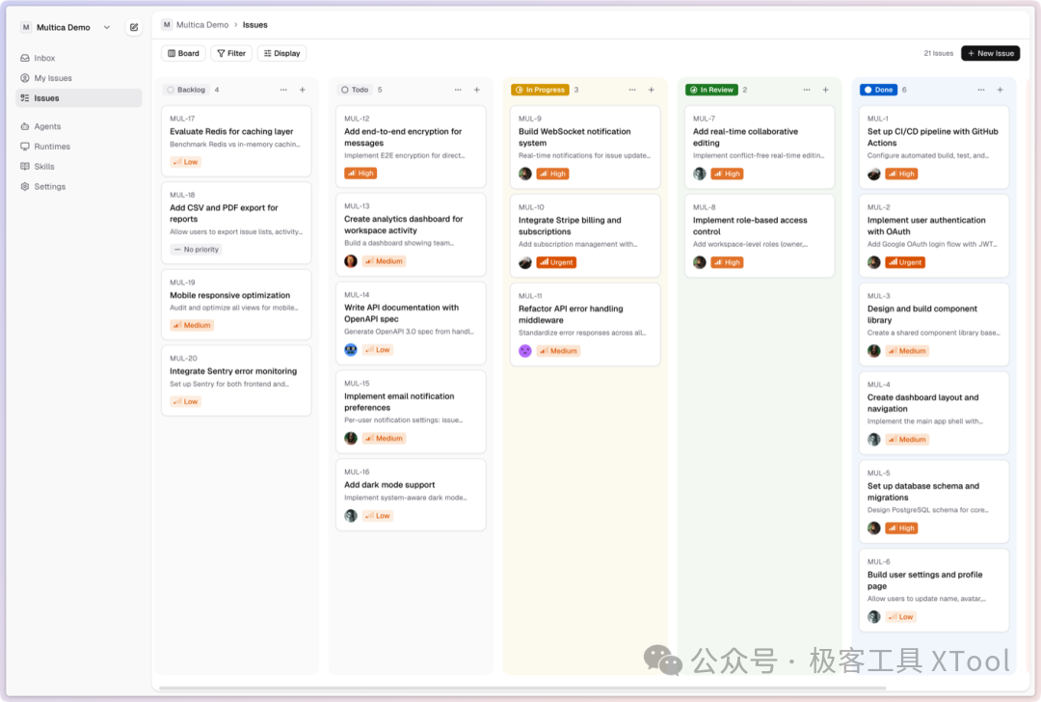1041x702 pixels.
Task: Click assignee avatar on MUL-6 card
Action: point(873,617)
